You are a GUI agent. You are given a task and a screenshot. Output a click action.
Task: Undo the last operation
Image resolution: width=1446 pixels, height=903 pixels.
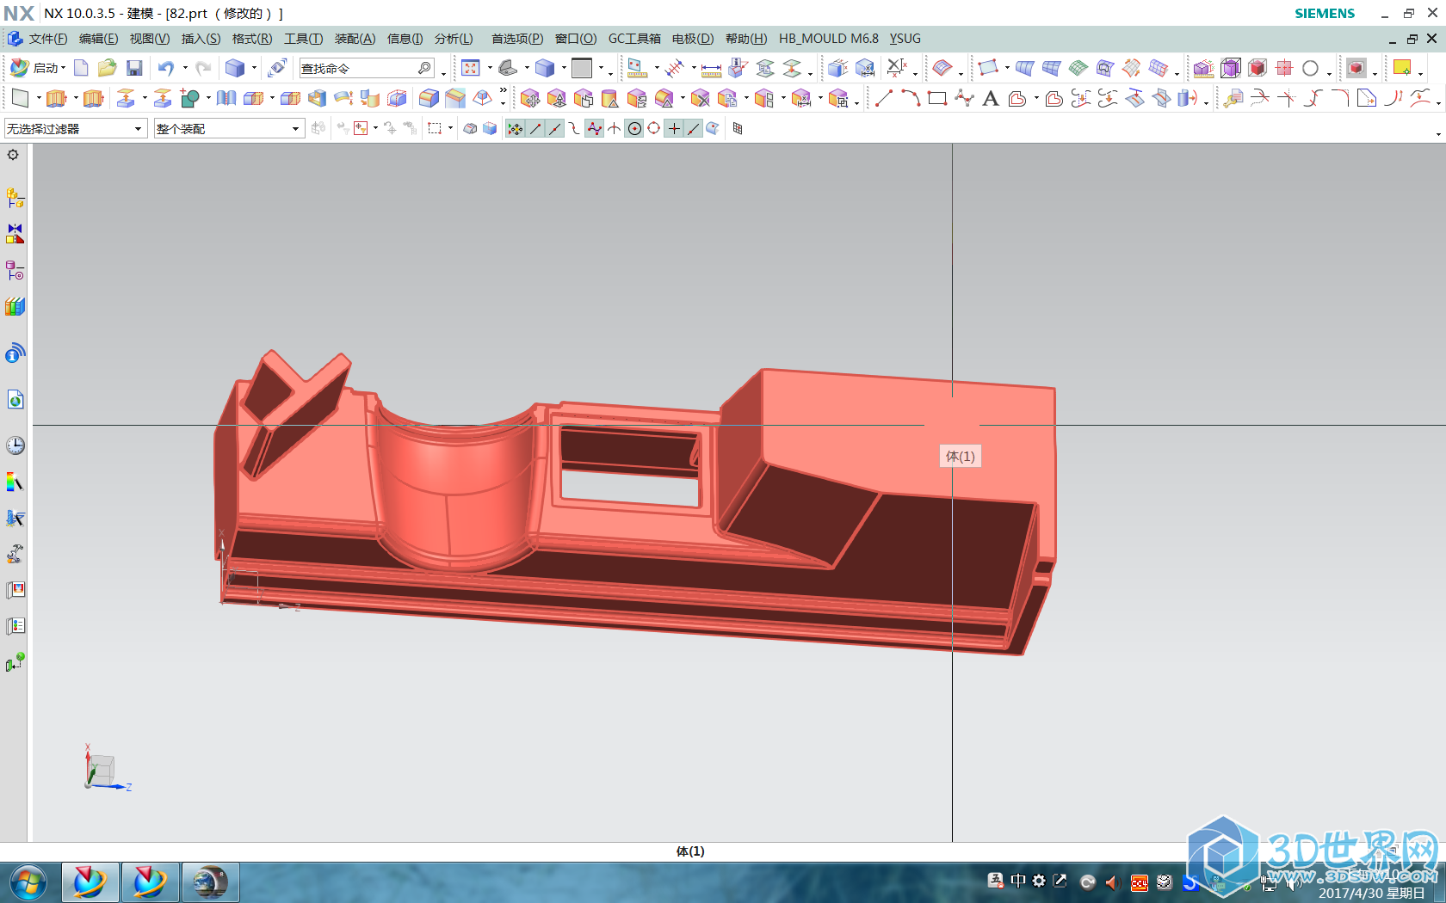tap(166, 68)
